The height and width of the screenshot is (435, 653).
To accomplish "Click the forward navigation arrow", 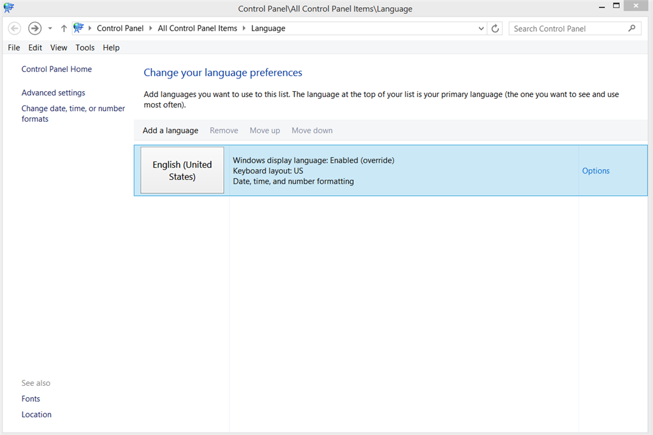I will tap(34, 28).
